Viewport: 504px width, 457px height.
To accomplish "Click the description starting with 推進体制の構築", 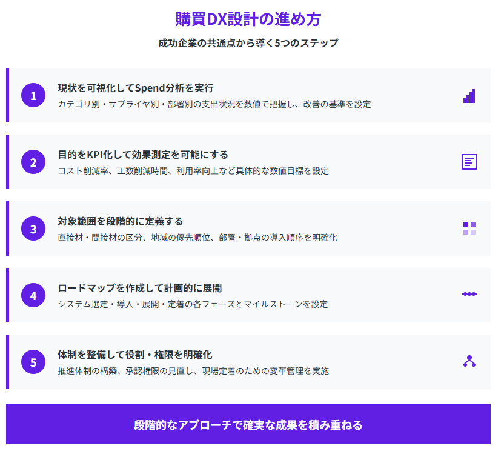I will coord(193,371).
